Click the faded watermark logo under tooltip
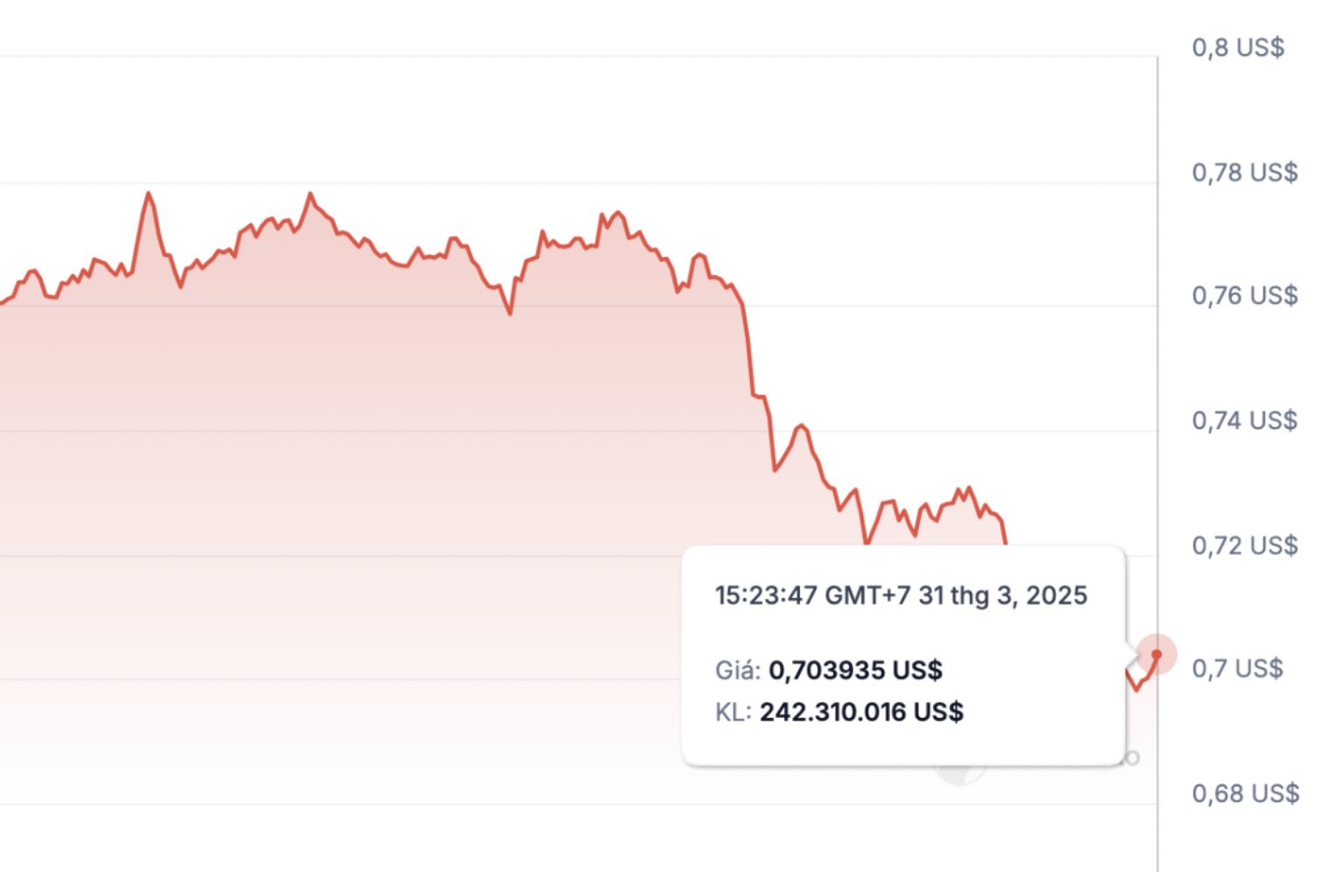 pyautogui.click(x=959, y=772)
